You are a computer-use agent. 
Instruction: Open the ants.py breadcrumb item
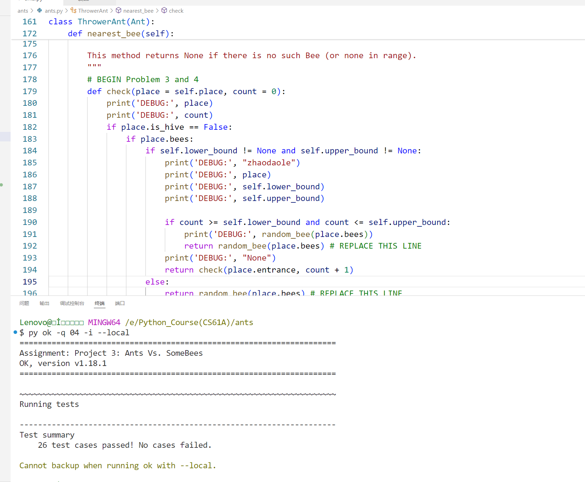(x=54, y=11)
